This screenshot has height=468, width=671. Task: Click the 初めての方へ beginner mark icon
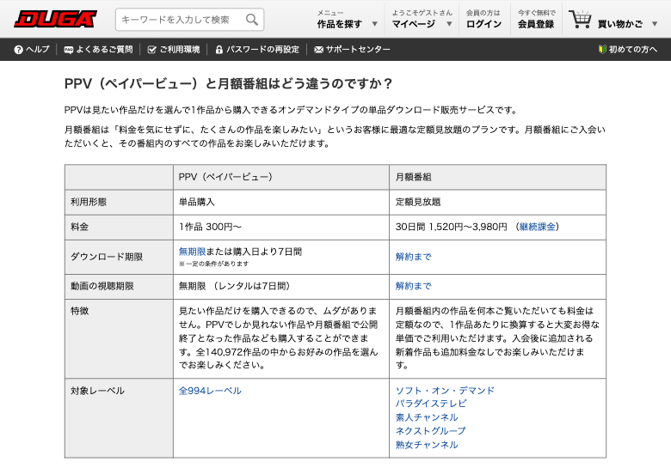pyautogui.click(x=602, y=50)
